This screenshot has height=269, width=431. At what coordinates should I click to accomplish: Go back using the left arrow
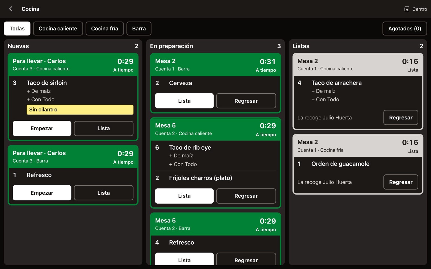(11, 9)
